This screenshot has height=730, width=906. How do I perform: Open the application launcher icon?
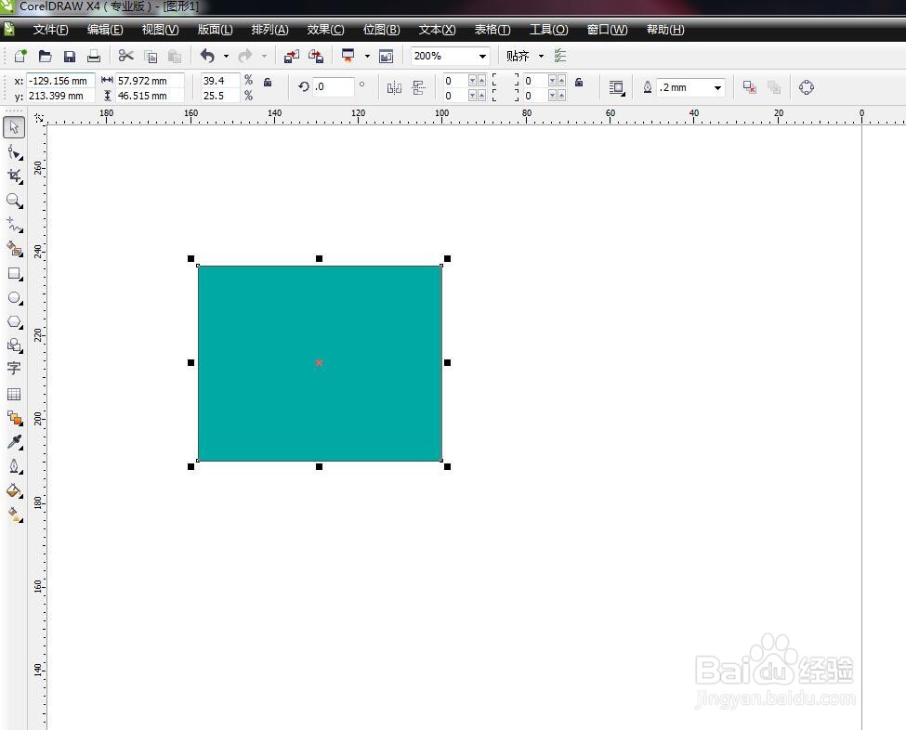click(348, 56)
